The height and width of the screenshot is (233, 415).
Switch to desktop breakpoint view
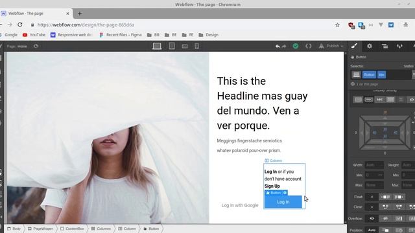(x=157, y=46)
